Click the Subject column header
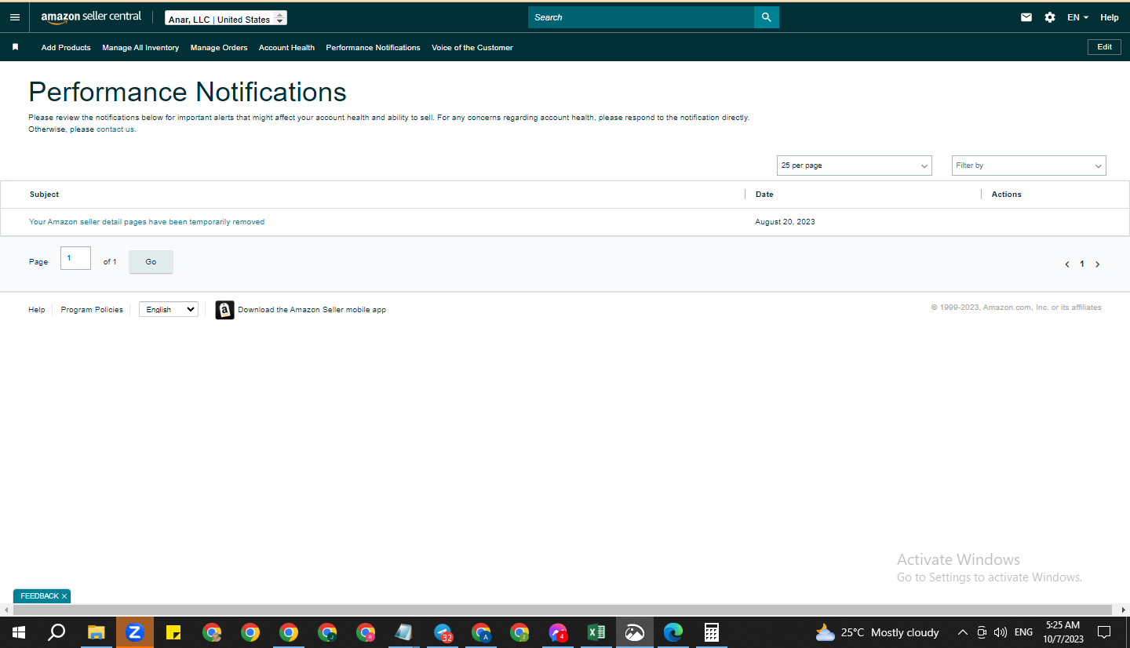The width and height of the screenshot is (1130, 648). (x=45, y=195)
